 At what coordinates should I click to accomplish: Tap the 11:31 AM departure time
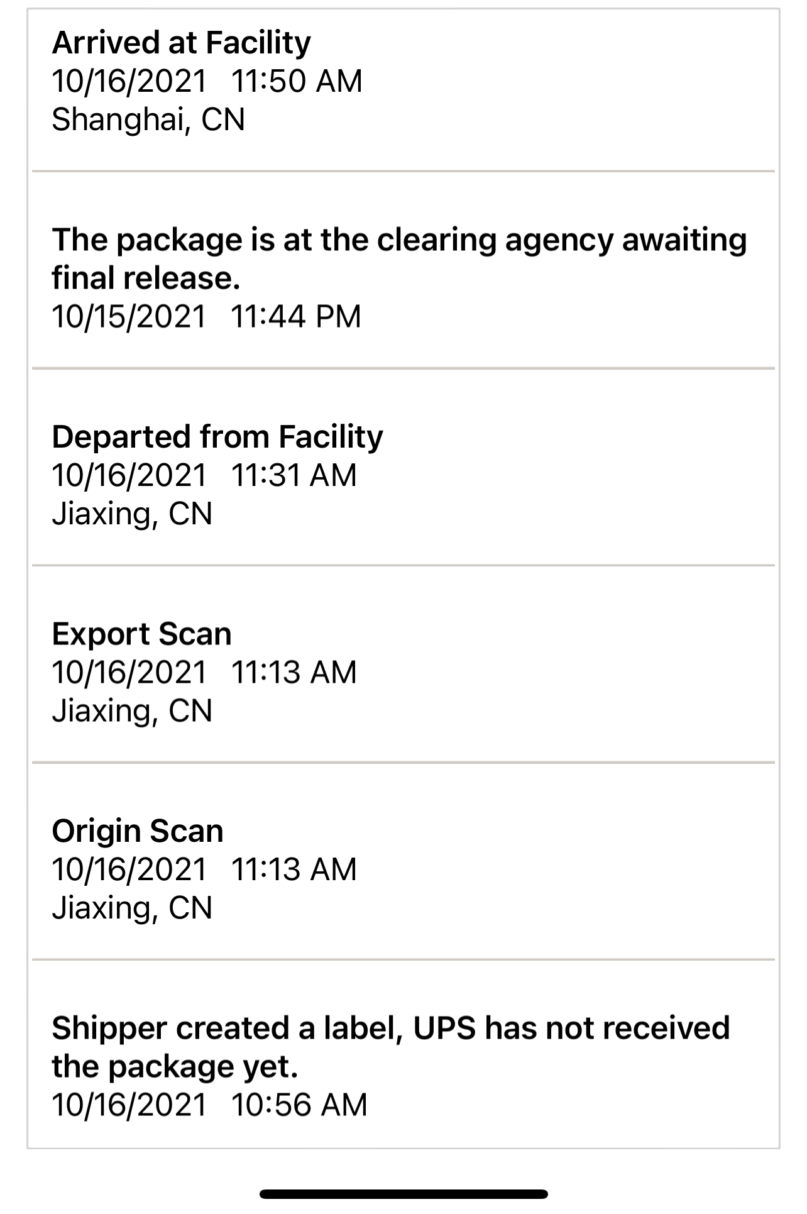(294, 475)
